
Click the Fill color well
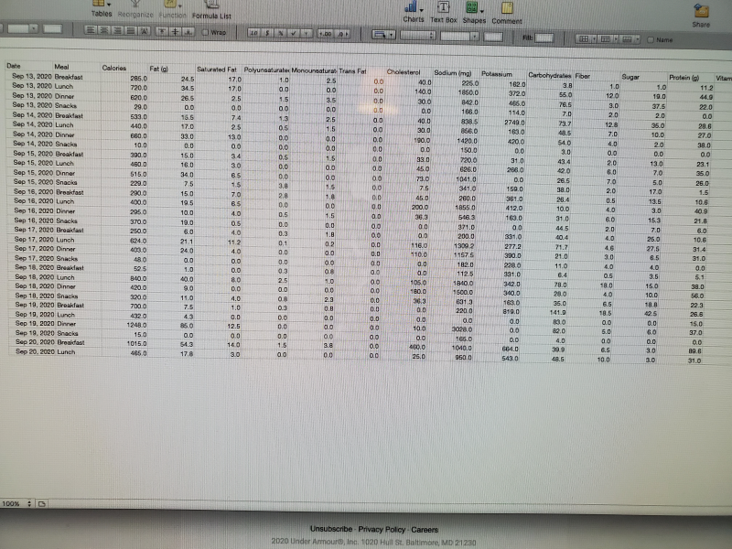click(x=544, y=38)
